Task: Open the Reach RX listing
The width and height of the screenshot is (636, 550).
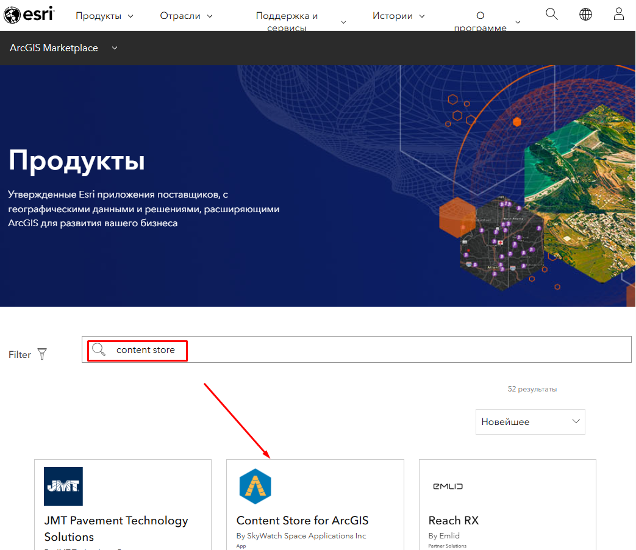Action: pos(454,520)
